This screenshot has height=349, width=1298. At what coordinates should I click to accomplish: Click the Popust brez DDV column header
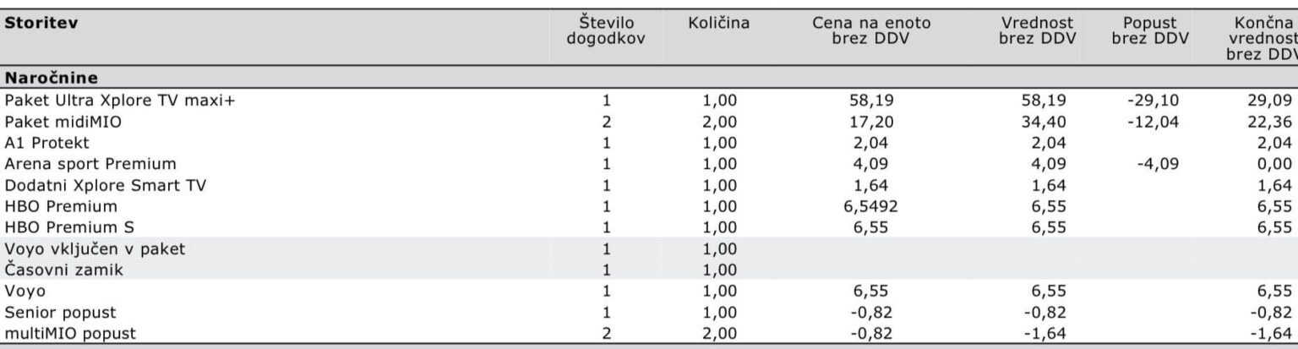coord(1150,31)
